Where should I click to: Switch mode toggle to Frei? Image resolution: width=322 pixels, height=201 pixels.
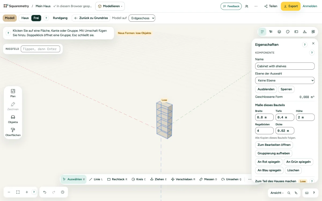(36, 18)
